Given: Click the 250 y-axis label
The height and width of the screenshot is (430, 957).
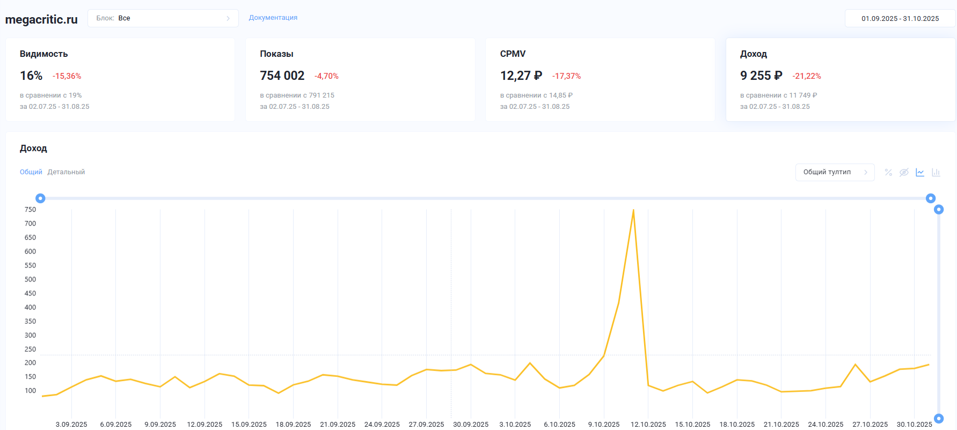Looking at the screenshot, I should click(x=30, y=349).
